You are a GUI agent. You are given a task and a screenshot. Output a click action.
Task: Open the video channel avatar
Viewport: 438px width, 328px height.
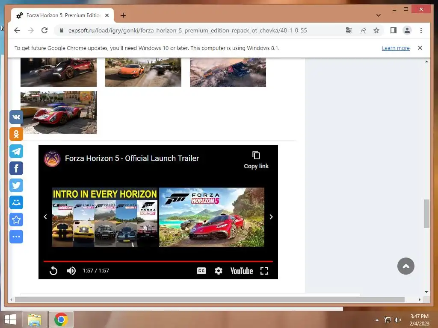pyautogui.click(x=52, y=159)
